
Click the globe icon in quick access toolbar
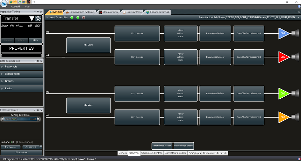tap(11, 2)
